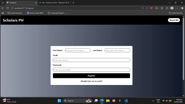Screen dimensions: 185x104
Task: Reload the page with the refresh icon
Action: click(8, 8)
